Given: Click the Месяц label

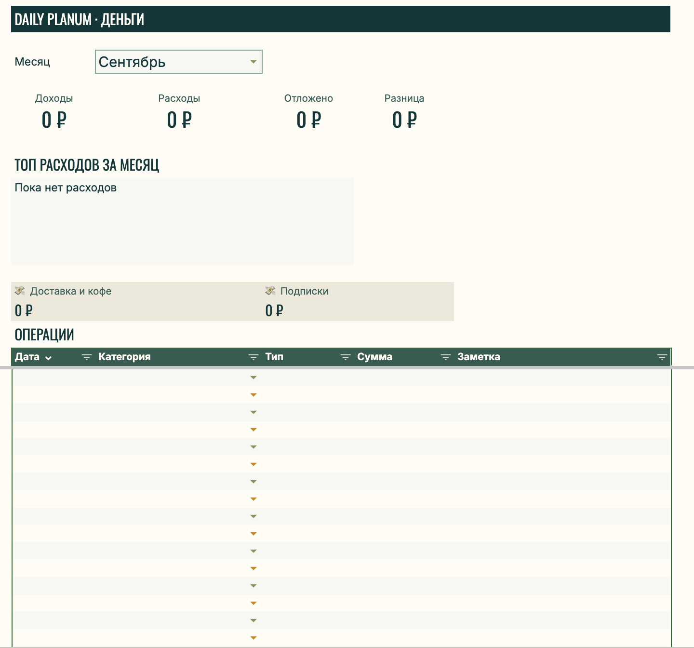Looking at the screenshot, I should [32, 62].
